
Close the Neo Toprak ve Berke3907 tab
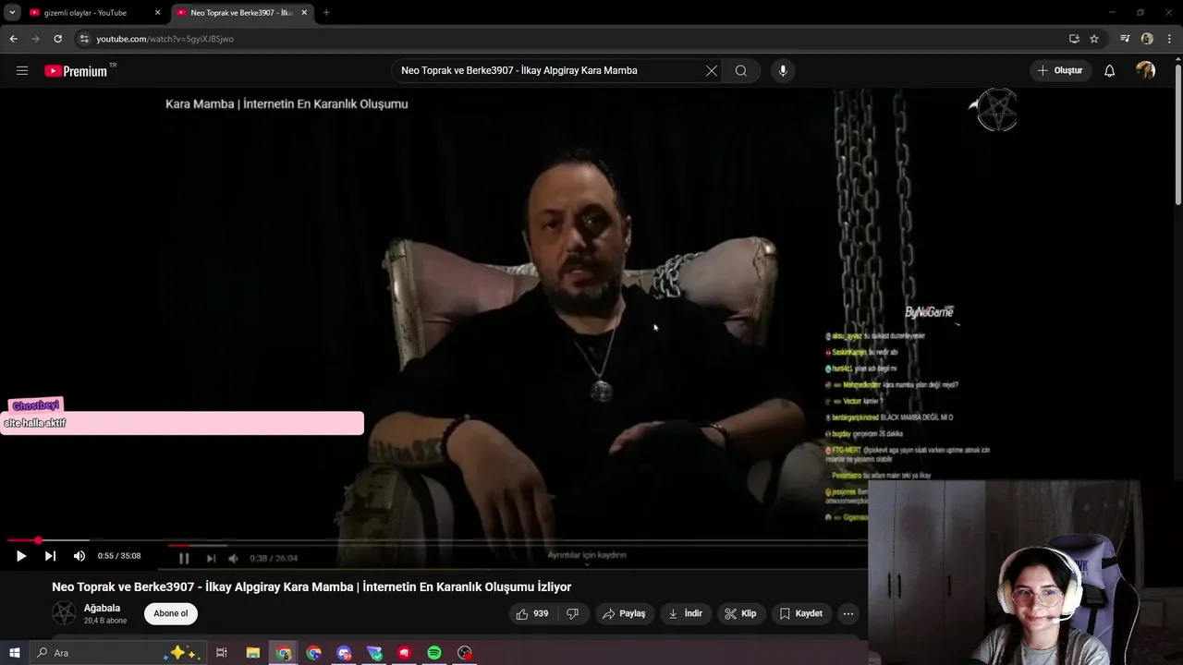[304, 13]
